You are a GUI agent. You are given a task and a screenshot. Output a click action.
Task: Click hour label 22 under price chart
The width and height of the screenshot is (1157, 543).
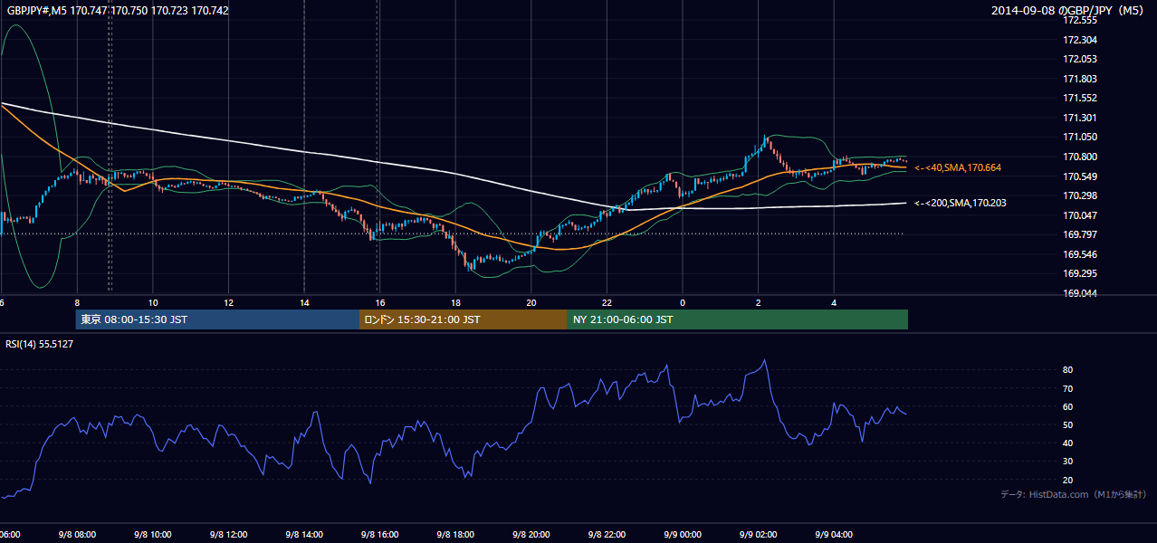point(607,302)
